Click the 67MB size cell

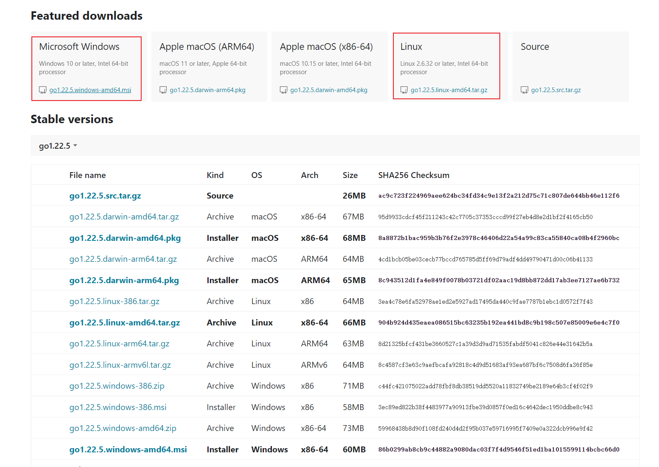tap(353, 217)
